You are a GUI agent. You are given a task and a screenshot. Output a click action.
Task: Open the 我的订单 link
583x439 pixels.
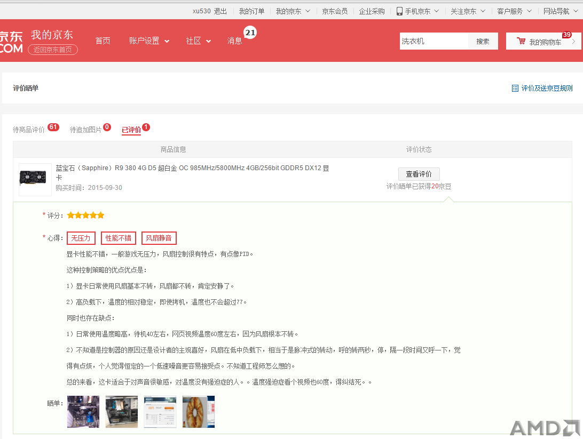click(251, 11)
